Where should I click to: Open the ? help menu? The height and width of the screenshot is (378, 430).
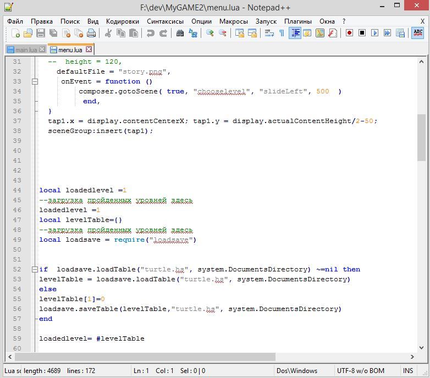(x=344, y=21)
